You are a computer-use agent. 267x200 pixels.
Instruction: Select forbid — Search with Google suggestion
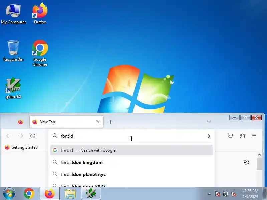pyautogui.click(x=131, y=150)
